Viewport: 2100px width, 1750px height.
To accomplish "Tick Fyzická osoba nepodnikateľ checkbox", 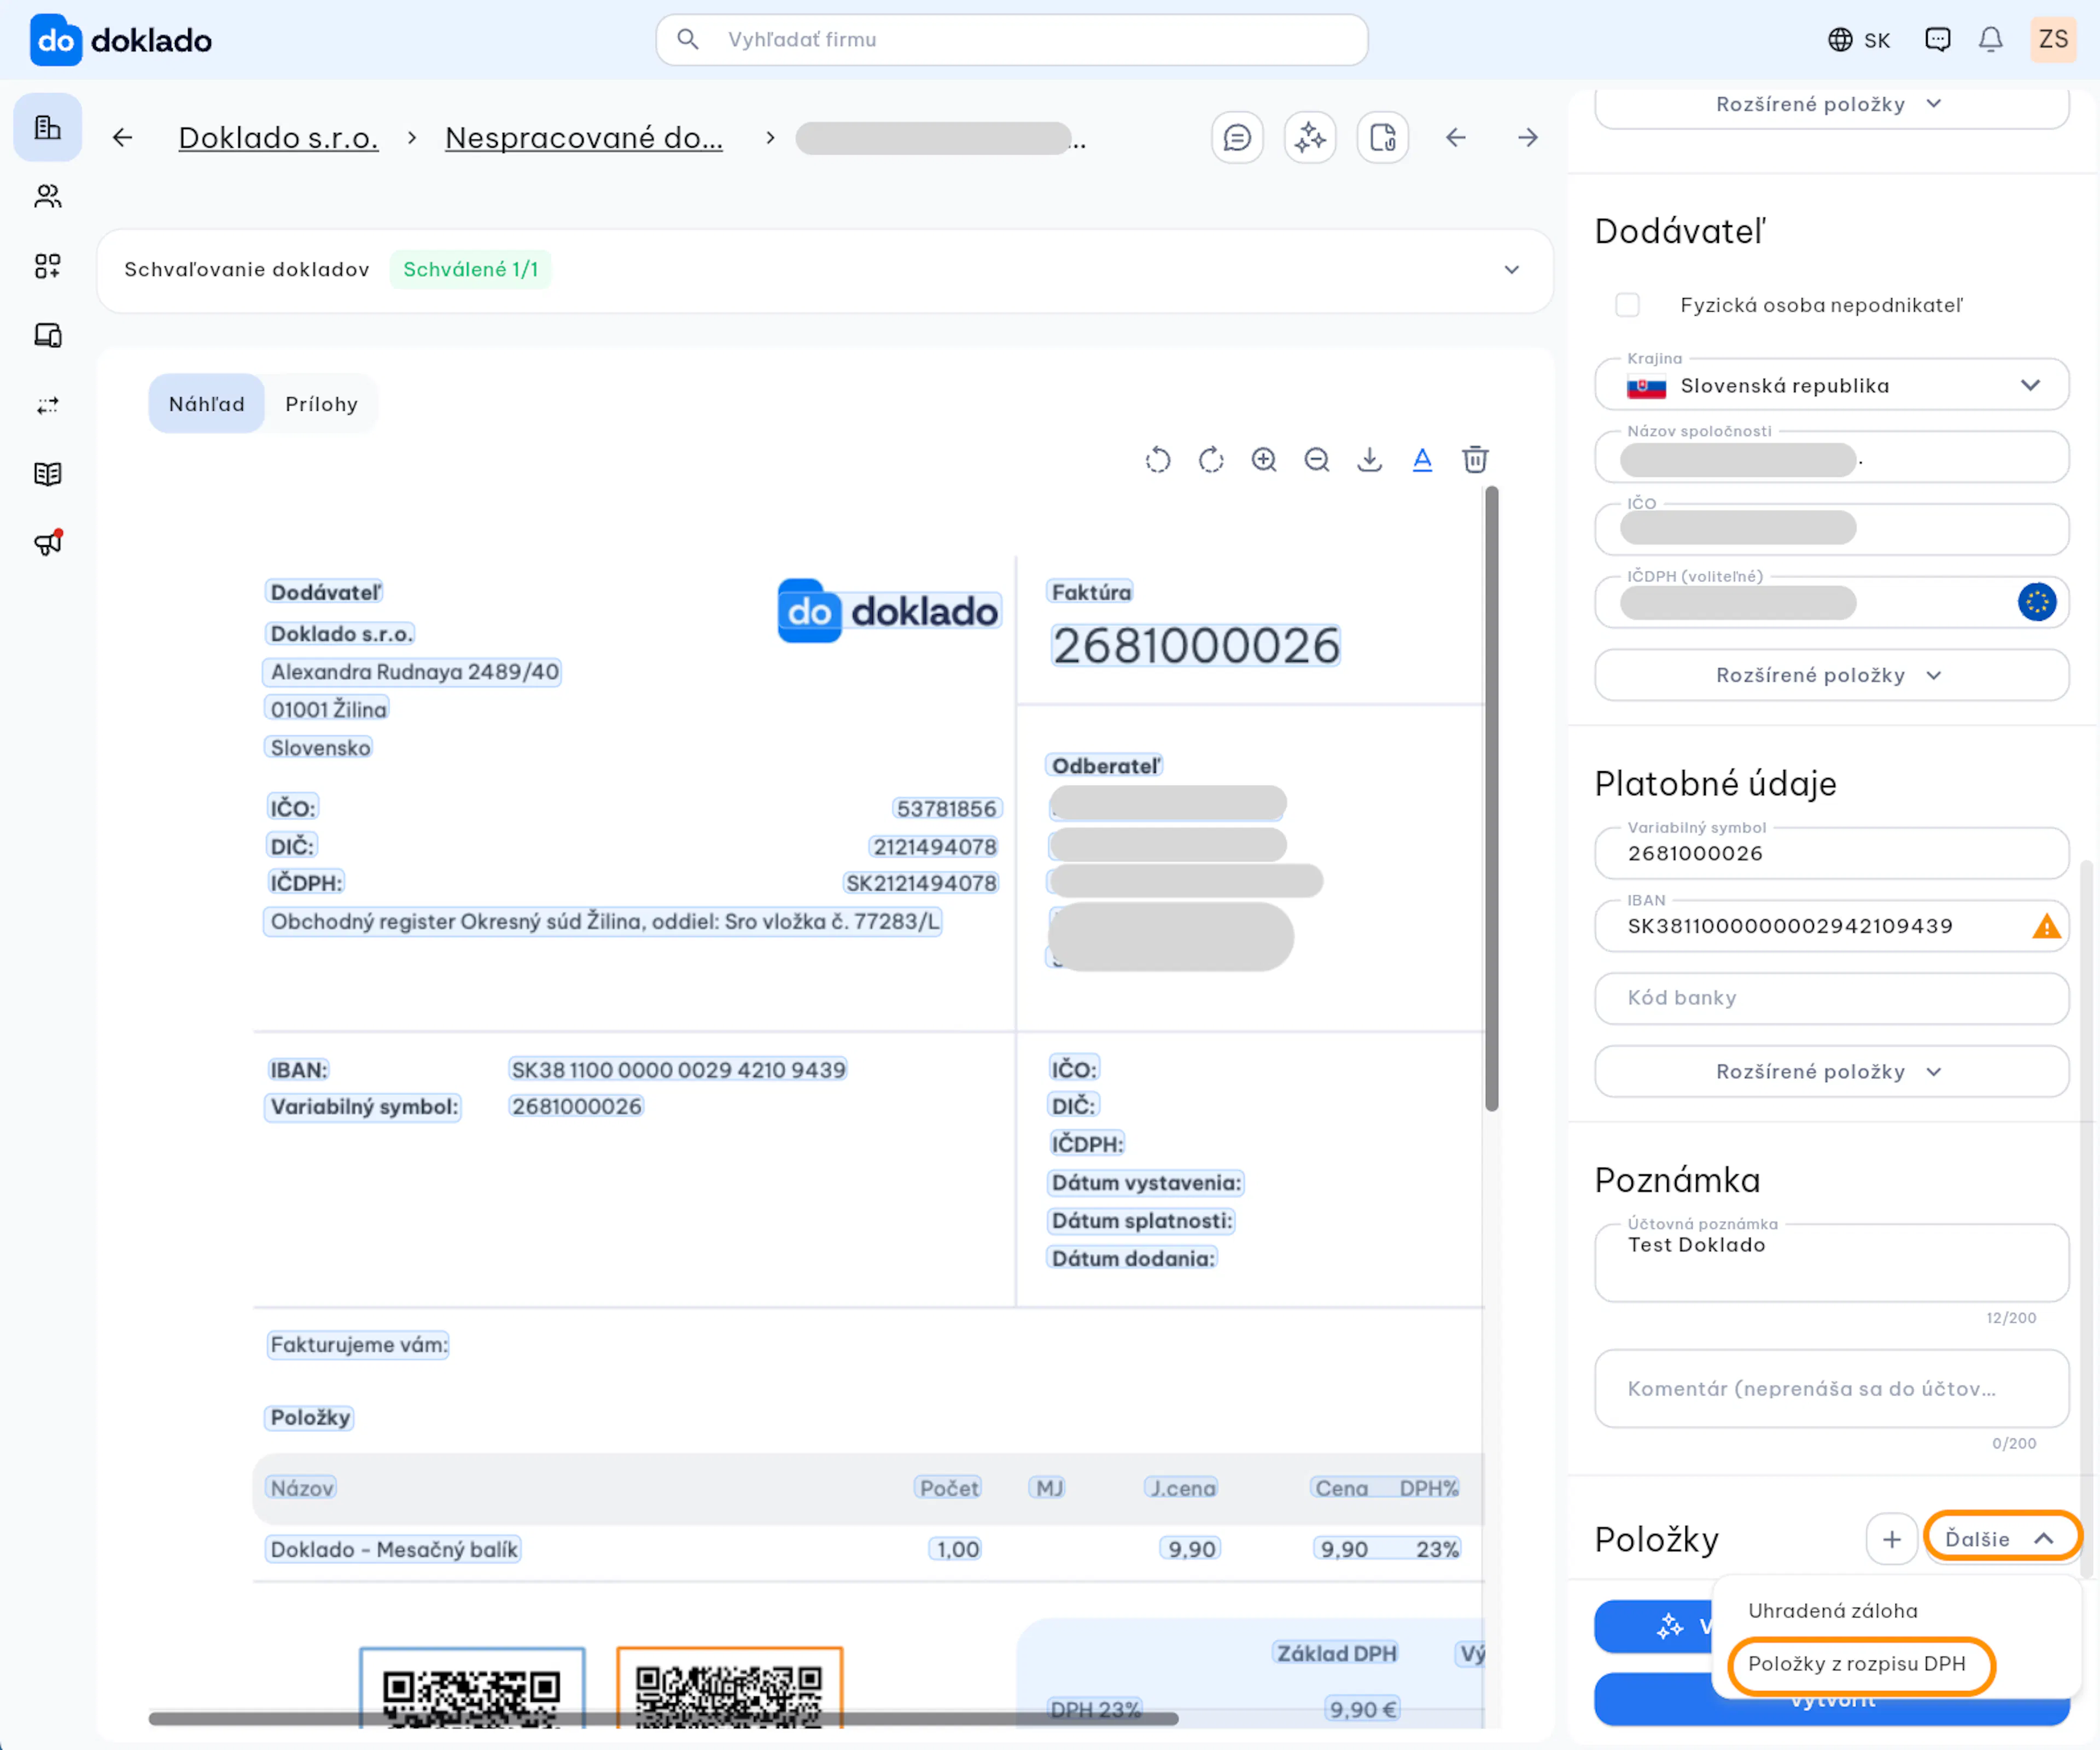I will (1628, 305).
